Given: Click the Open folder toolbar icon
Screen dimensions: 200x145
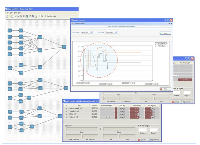Looking at the screenshot, I should pos(10,16).
